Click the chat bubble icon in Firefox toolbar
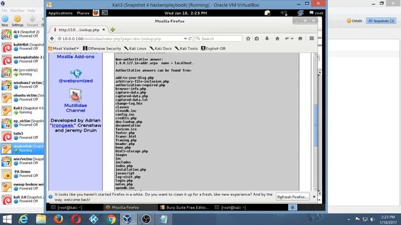This screenshot has height=225, width=401. (300, 39)
